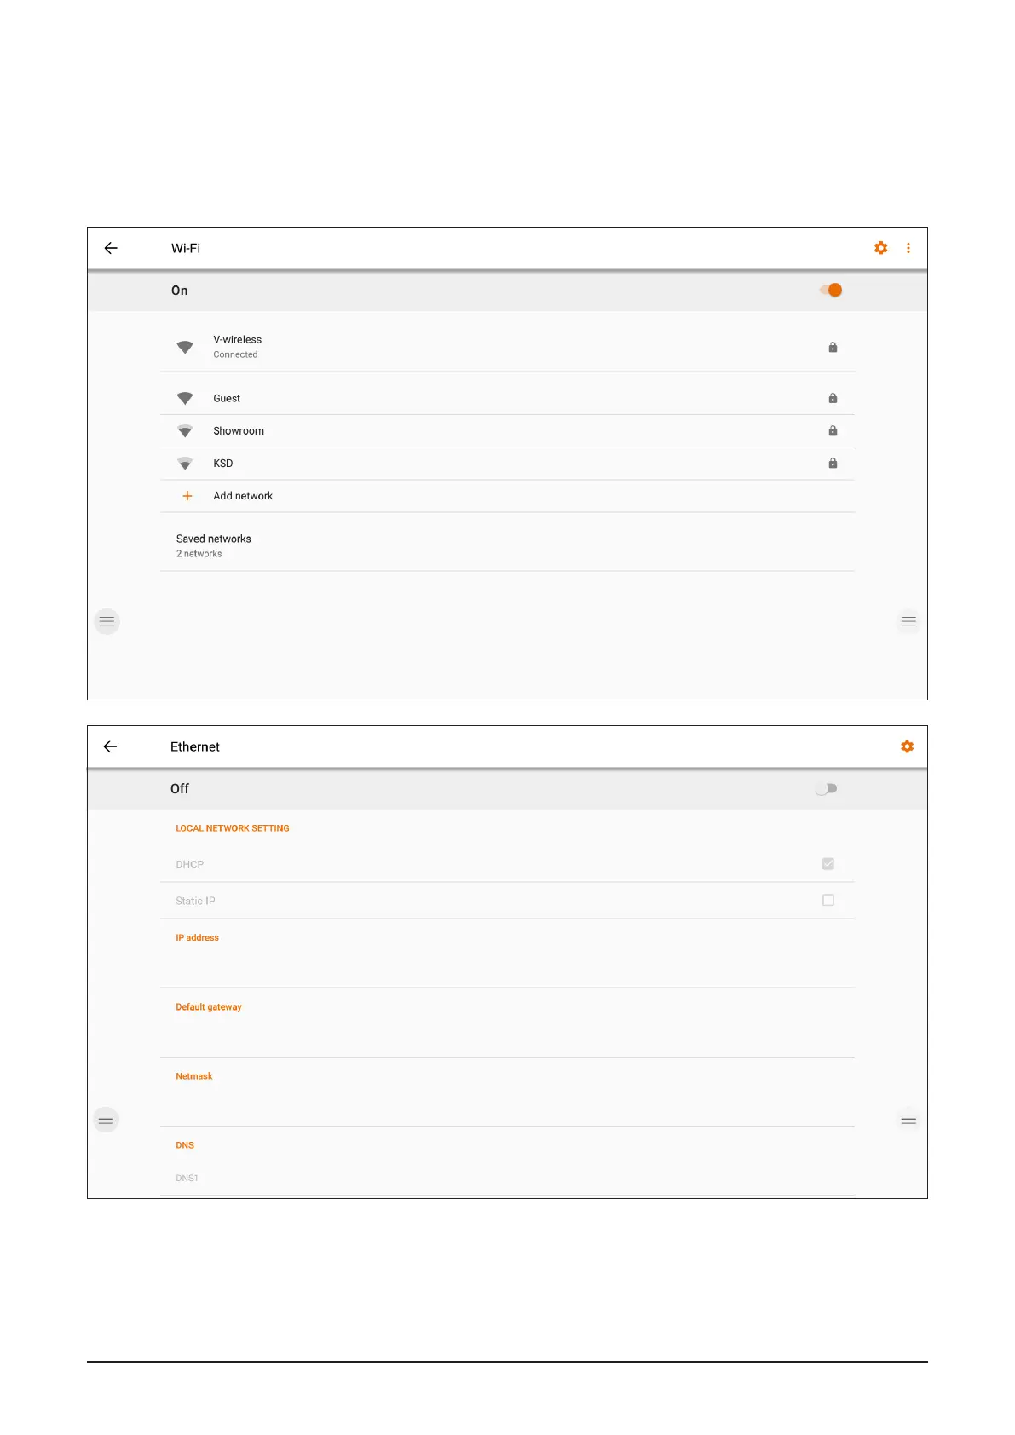Screen dimensions: 1015x1435
Task: Click the lock icon beside KSD
Action: pos(833,464)
